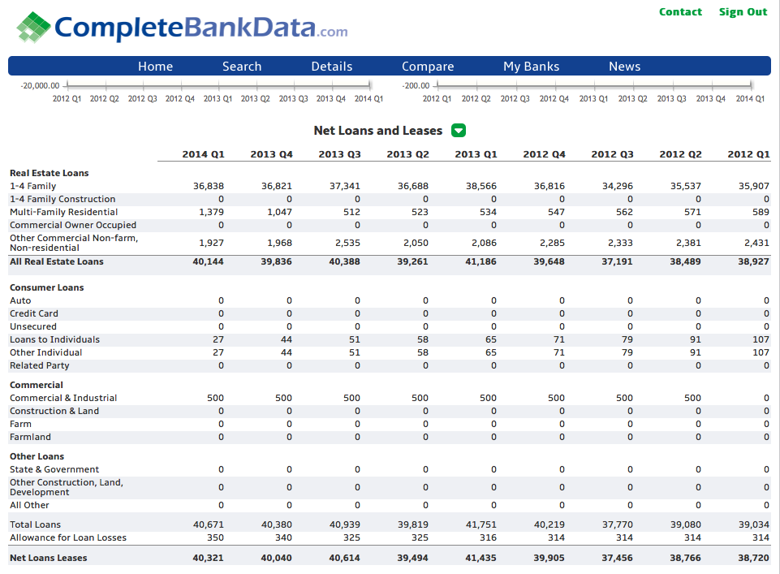Open the Search menu item
Screen dimensions: 780x574
click(x=242, y=66)
